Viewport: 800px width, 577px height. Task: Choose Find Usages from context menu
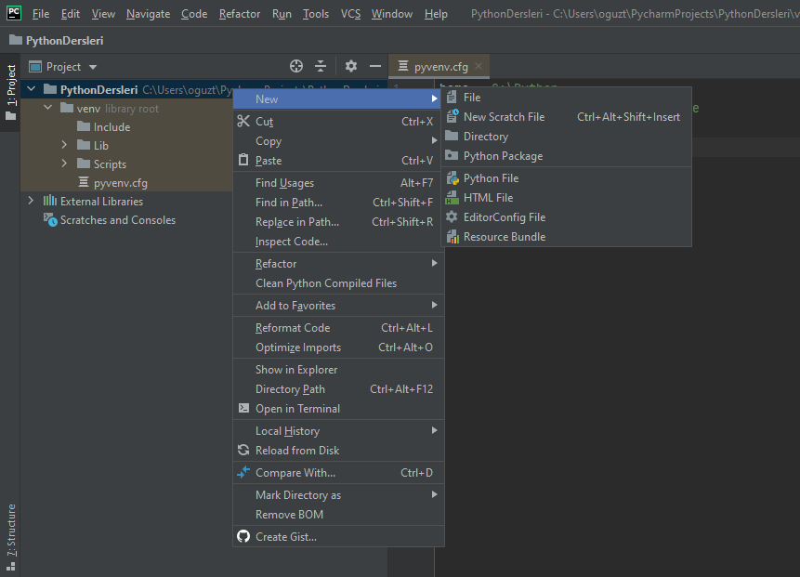[x=339, y=183]
